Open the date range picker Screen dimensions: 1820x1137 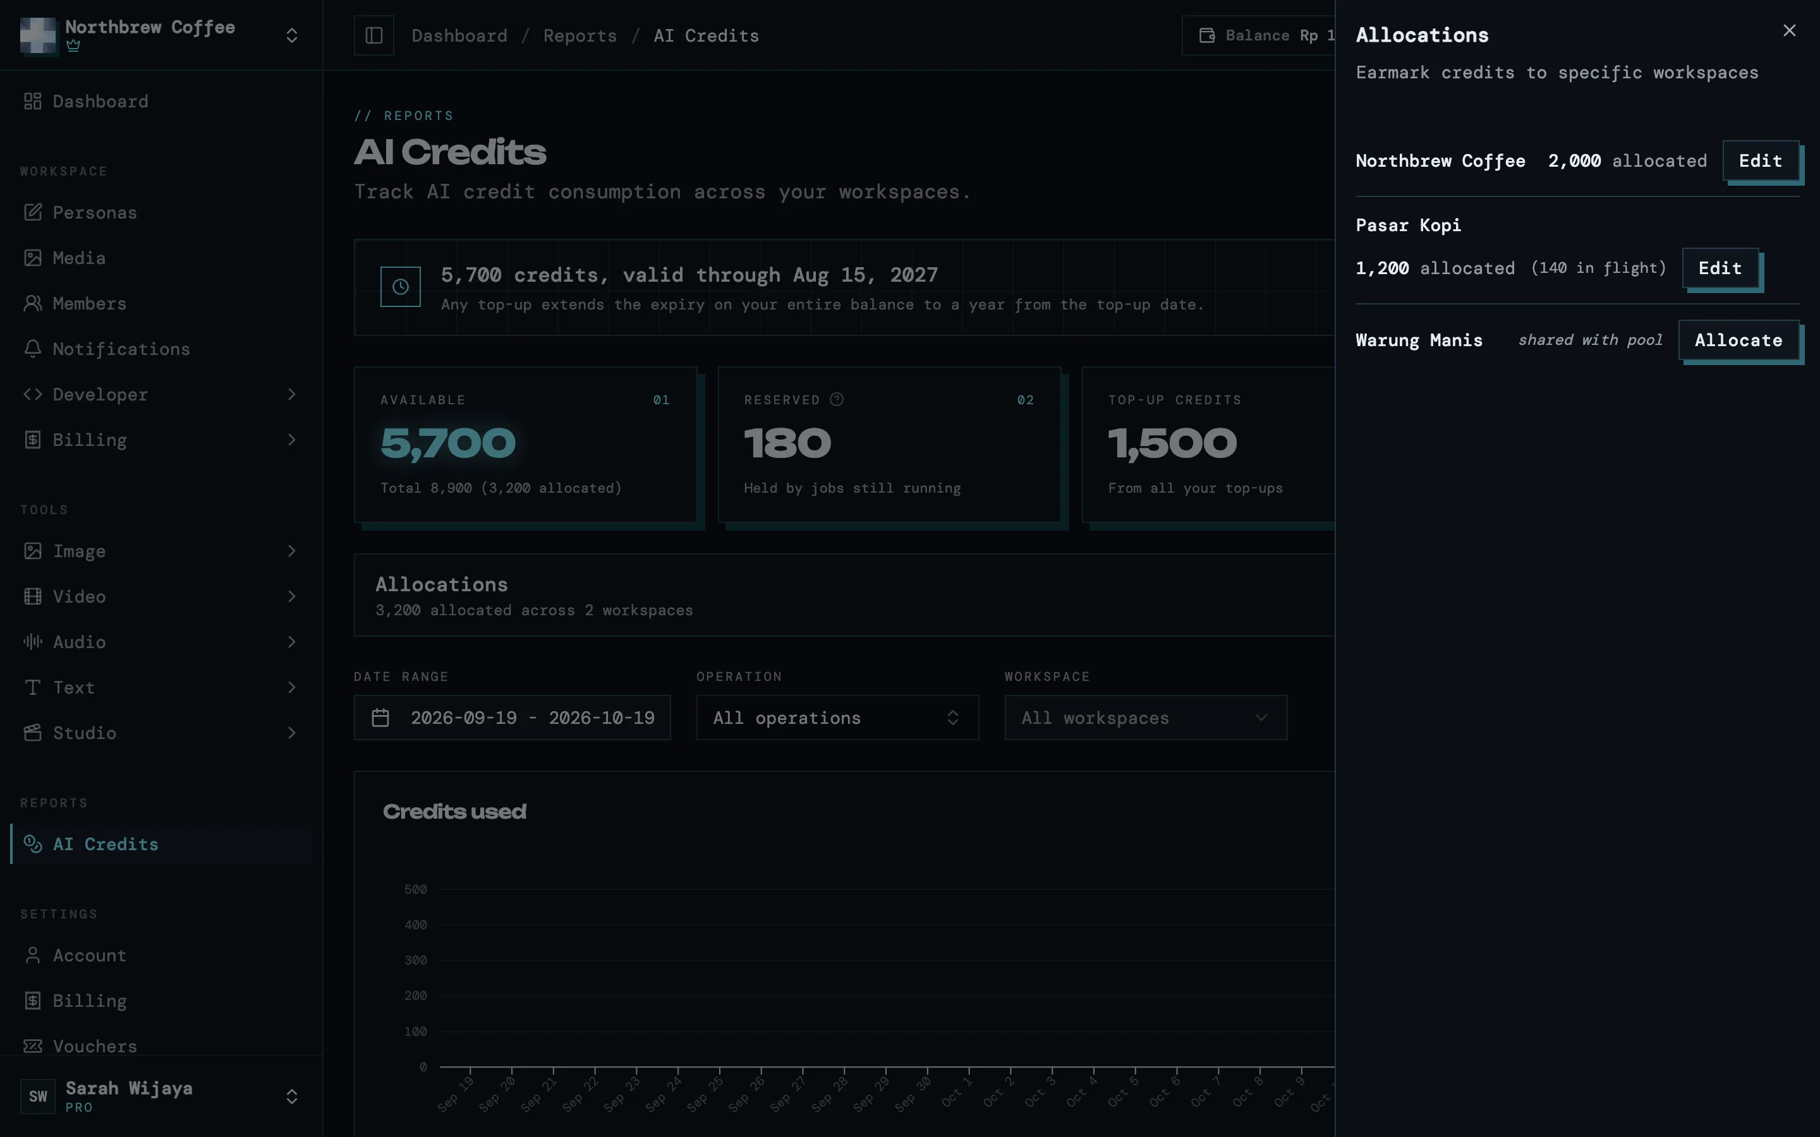pos(512,718)
